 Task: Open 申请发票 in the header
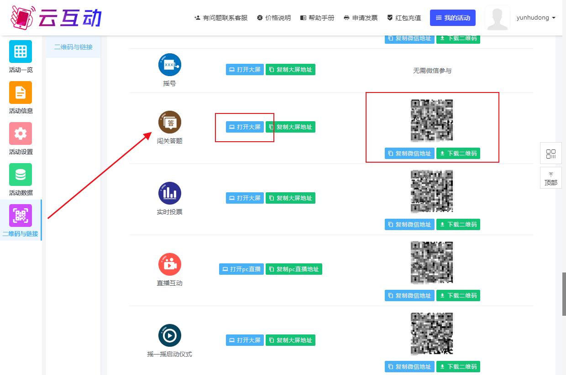361,18
